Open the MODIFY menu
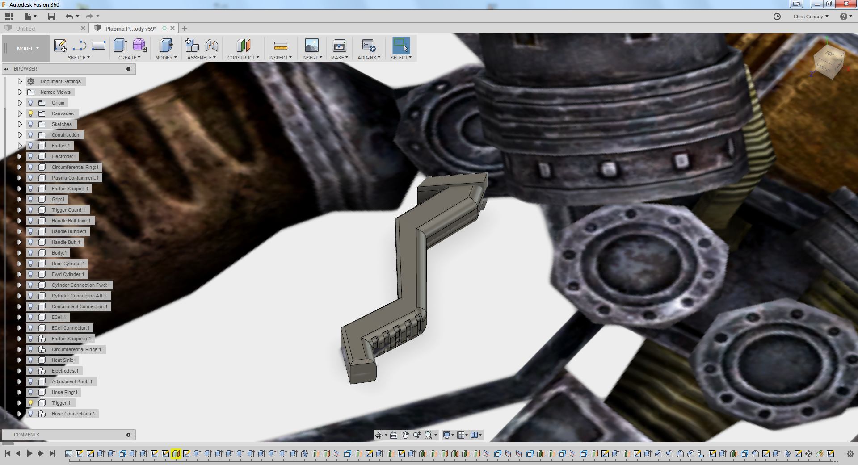The image size is (858, 465). pos(166,58)
